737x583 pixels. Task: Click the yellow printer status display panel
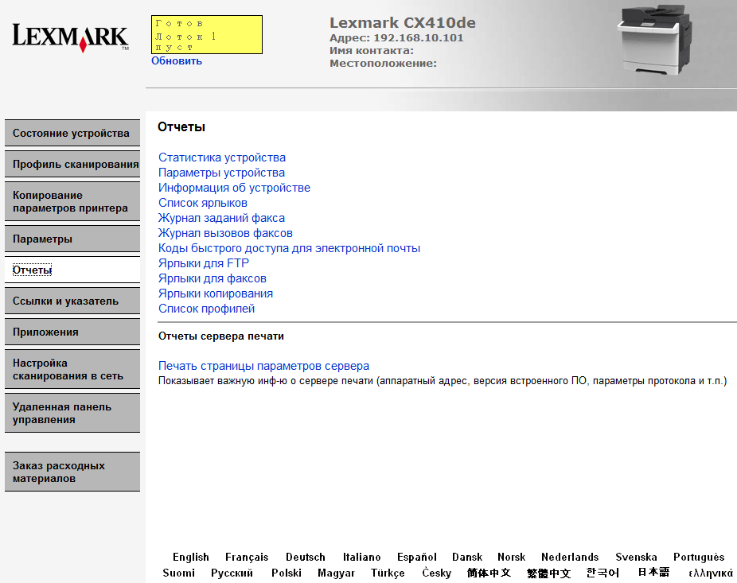coord(207,35)
